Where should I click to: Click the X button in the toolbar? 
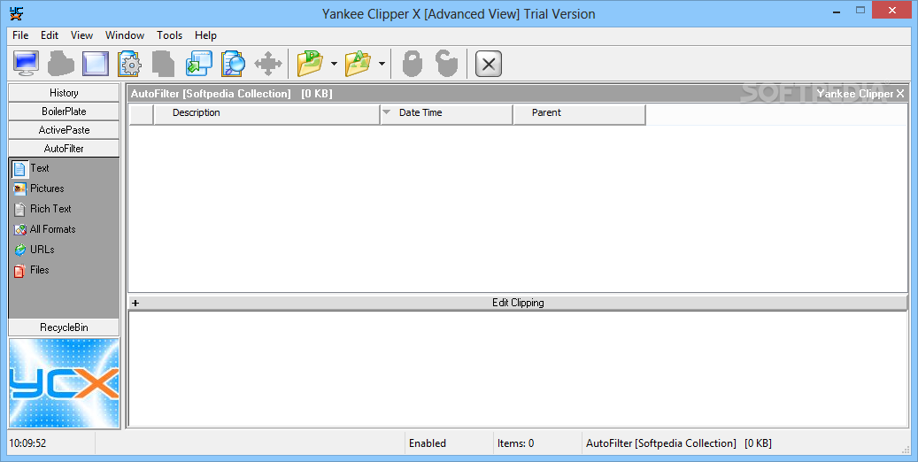489,63
